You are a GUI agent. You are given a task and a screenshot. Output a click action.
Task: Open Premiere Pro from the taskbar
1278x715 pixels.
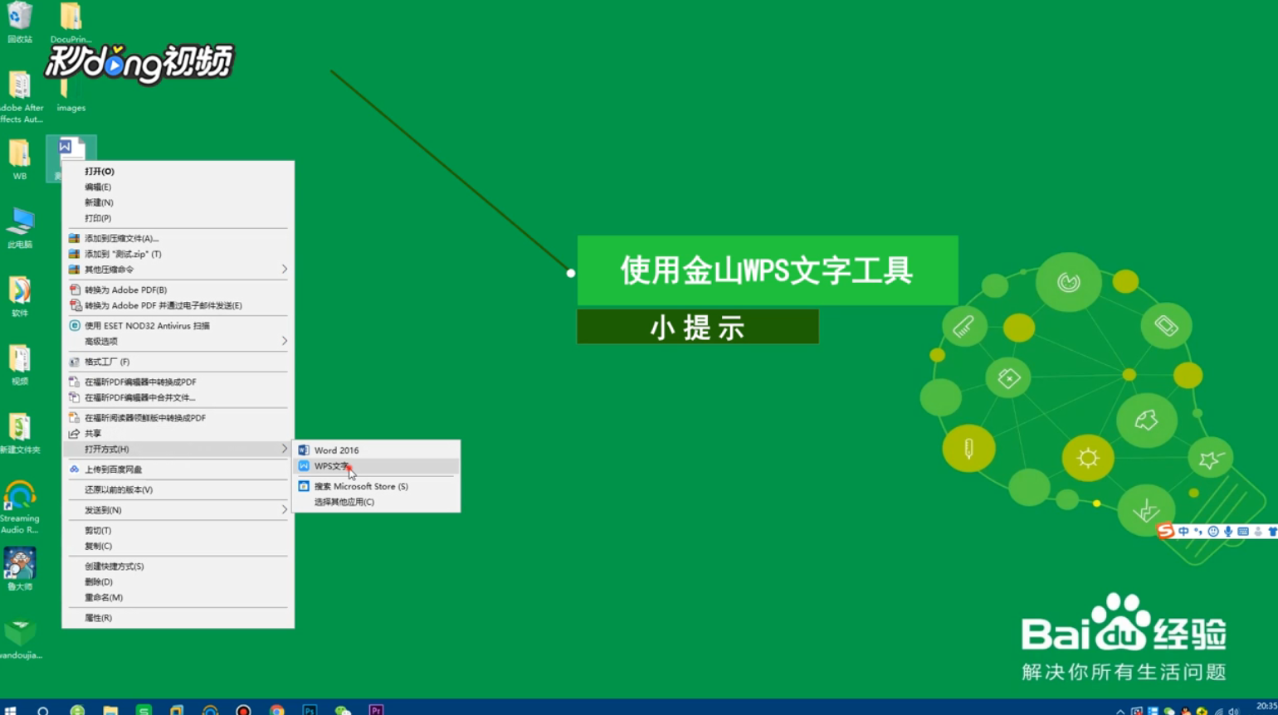coord(376,710)
